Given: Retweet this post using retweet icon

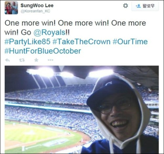Looking at the screenshot, I should tap(22, 60).
